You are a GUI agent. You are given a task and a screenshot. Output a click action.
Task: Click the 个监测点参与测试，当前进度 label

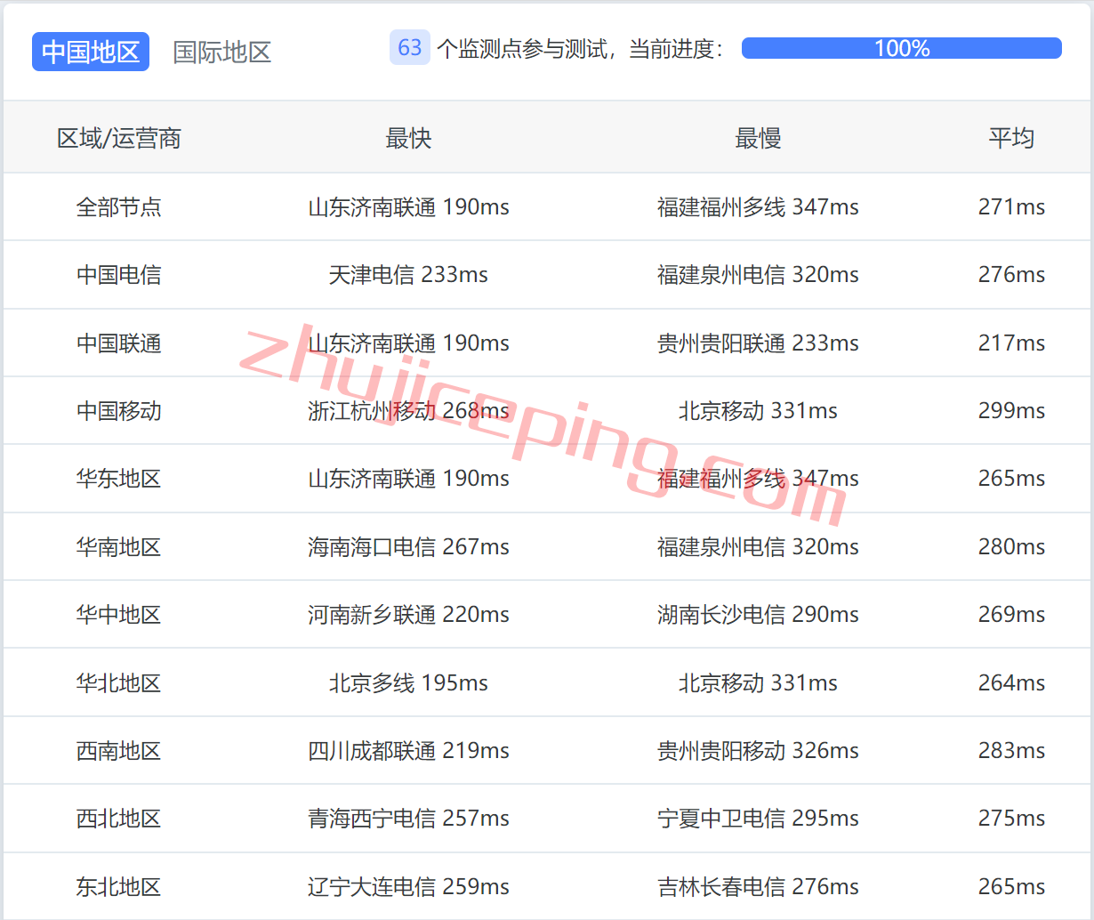pyautogui.click(x=581, y=49)
